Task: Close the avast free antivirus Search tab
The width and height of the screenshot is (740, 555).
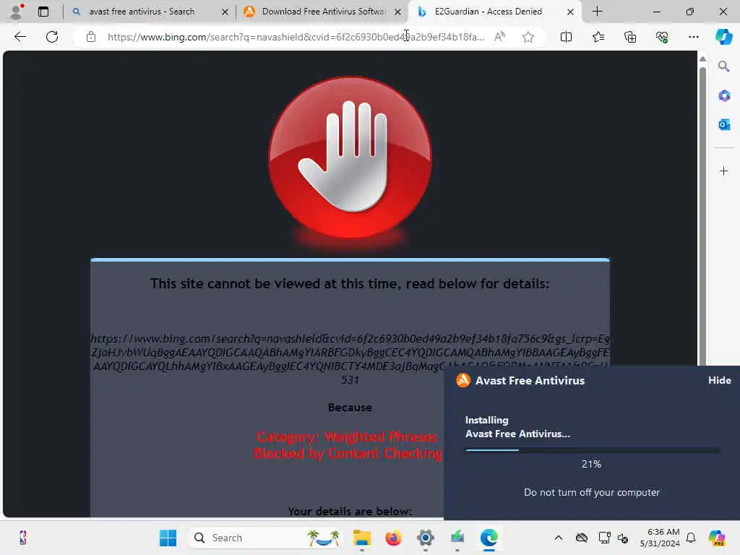Action: [x=225, y=12]
